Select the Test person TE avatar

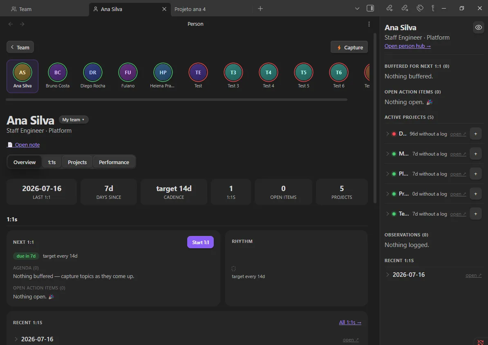[198, 72]
